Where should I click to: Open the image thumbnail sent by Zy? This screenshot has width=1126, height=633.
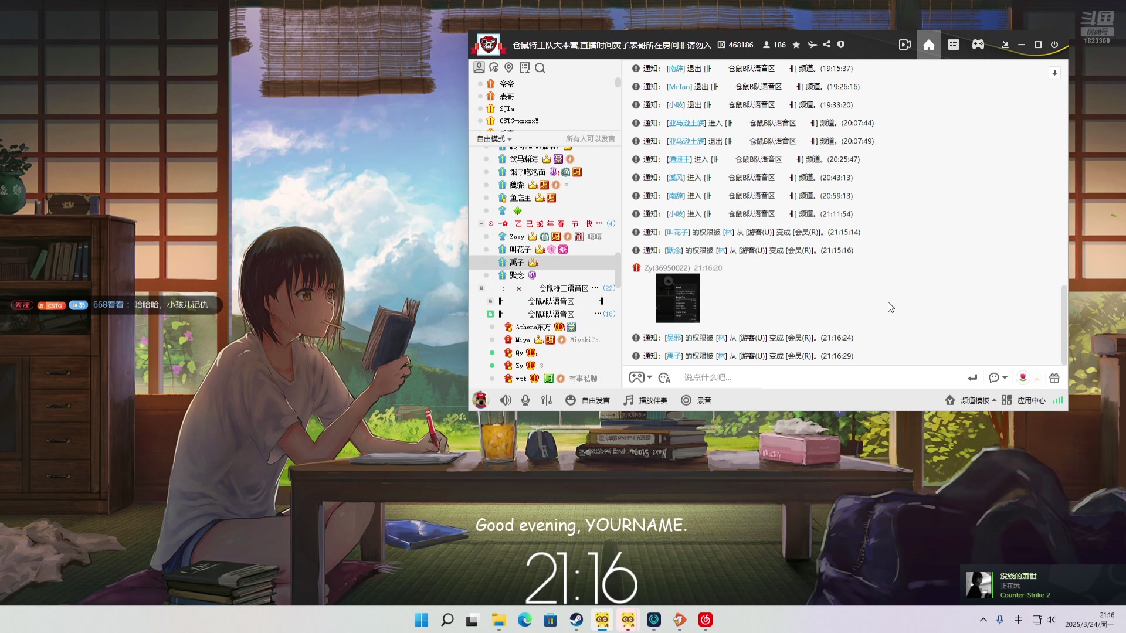coord(678,298)
